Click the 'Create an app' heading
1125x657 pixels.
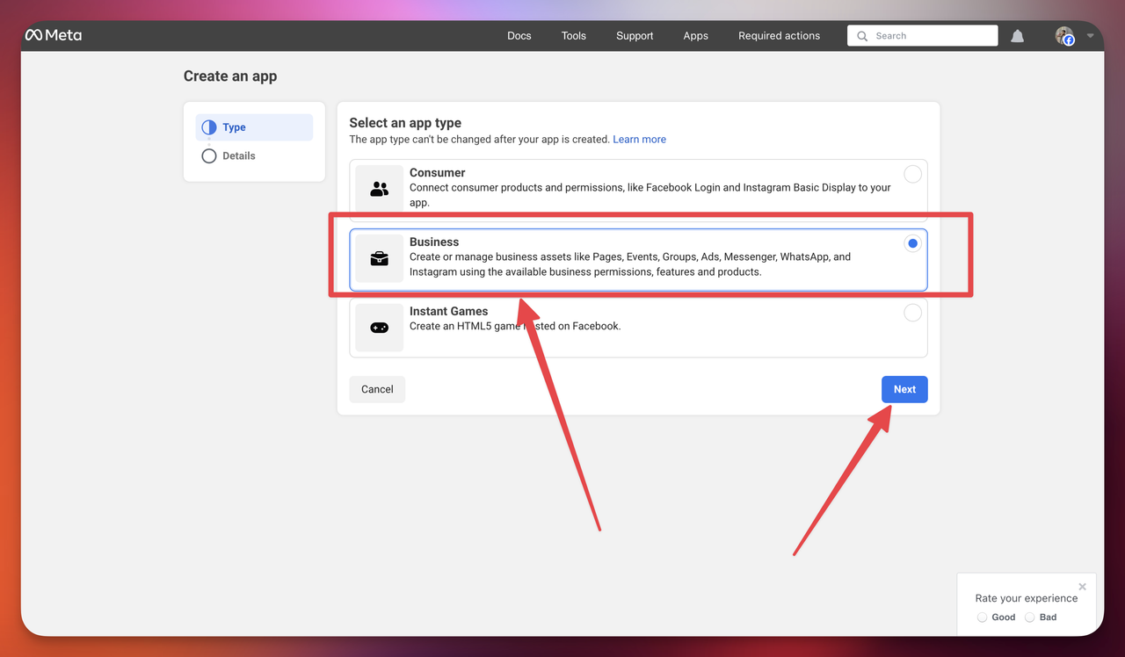[230, 76]
